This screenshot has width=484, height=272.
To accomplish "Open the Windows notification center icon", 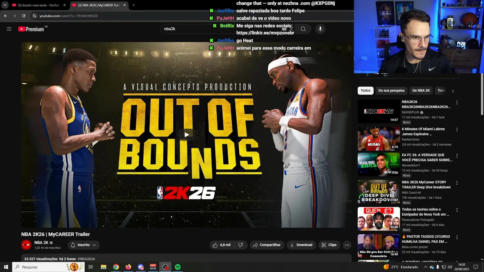I will point(476,267).
